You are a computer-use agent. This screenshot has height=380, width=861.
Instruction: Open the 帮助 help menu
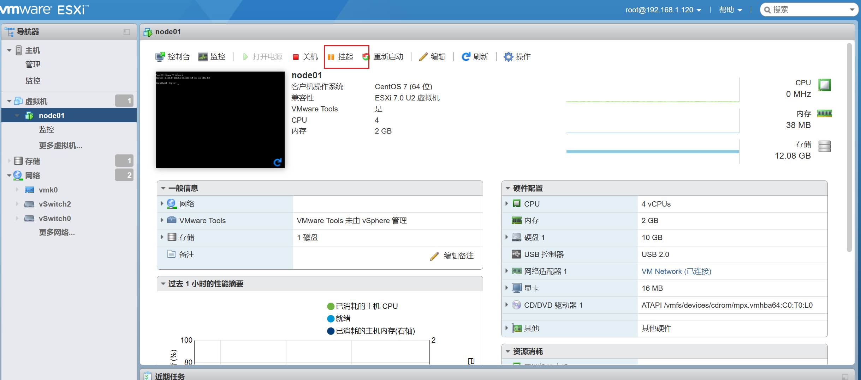(x=730, y=10)
